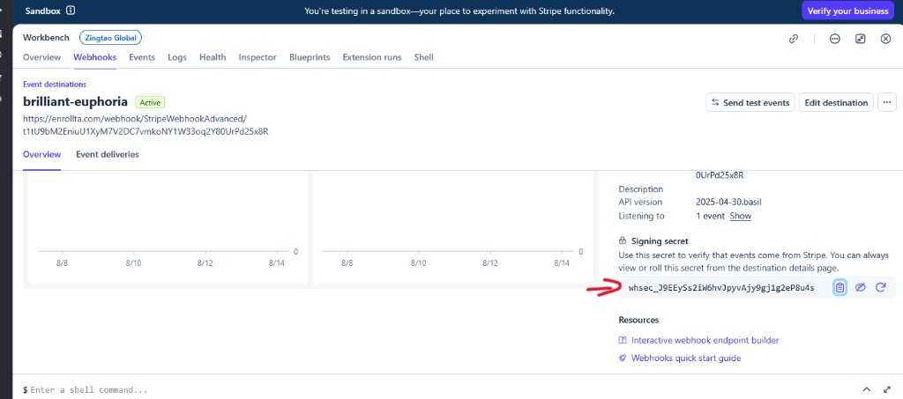
Task: Roll the signing secret with refresh icon
Action: pyautogui.click(x=881, y=287)
